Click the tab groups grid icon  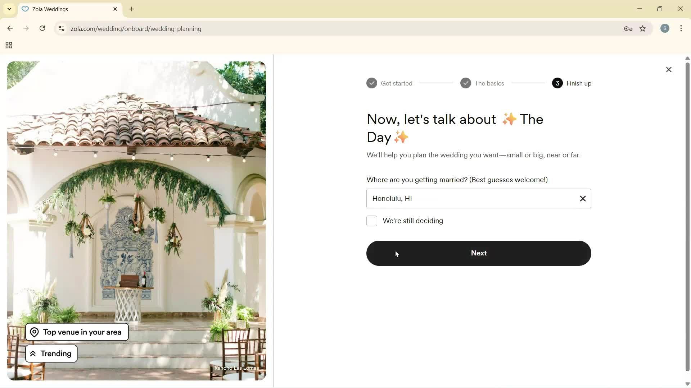click(x=8, y=45)
